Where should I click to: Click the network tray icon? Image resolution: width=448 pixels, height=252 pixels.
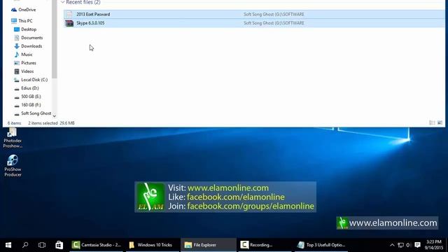[x=400, y=245]
